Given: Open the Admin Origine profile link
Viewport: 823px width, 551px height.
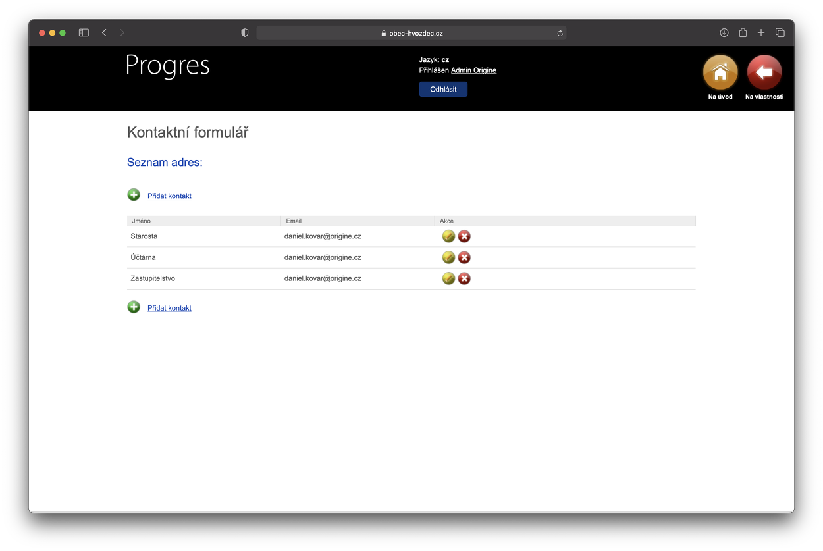Looking at the screenshot, I should [473, 70].
